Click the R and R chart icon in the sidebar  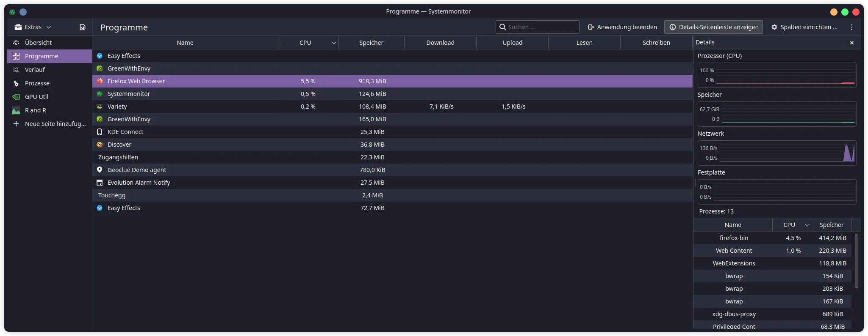click(x=16, y=110)
